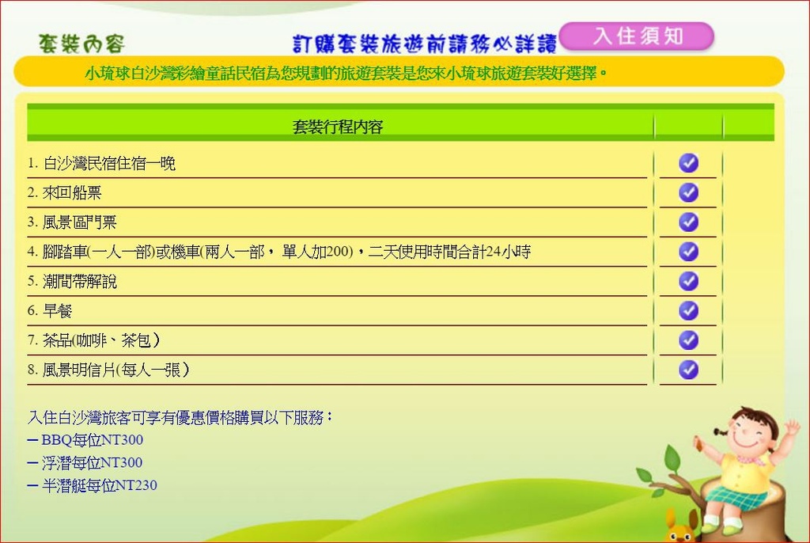Viewport: 810px width, 543px height.
Task: Click the 套裝行程內容 table header
Action: pos(338,127)
